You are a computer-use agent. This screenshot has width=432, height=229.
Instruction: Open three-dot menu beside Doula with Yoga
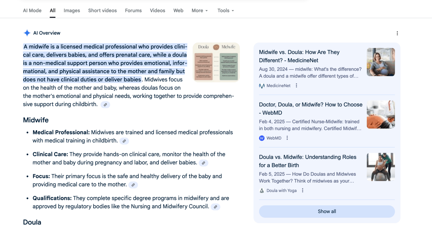coord(303,190)
